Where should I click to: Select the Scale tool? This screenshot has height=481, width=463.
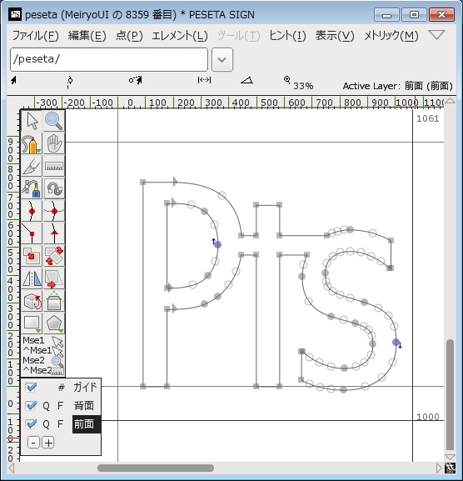click(32, 256)
